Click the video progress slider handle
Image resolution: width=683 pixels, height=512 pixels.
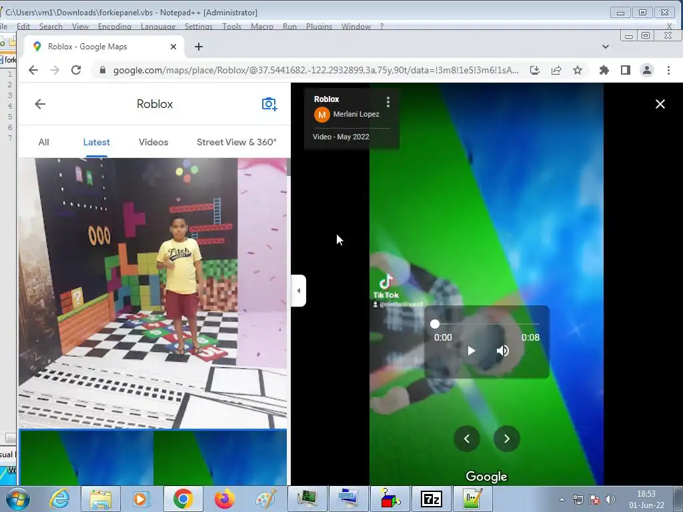435,324
